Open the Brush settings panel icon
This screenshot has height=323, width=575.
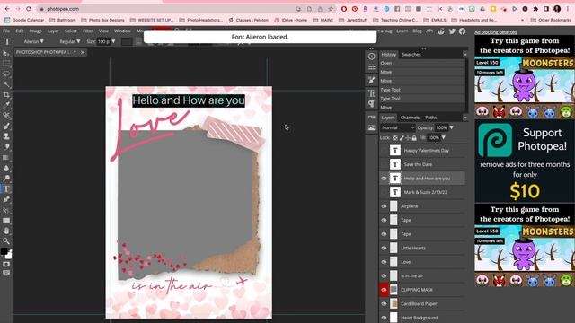click(x=371, y=80)
